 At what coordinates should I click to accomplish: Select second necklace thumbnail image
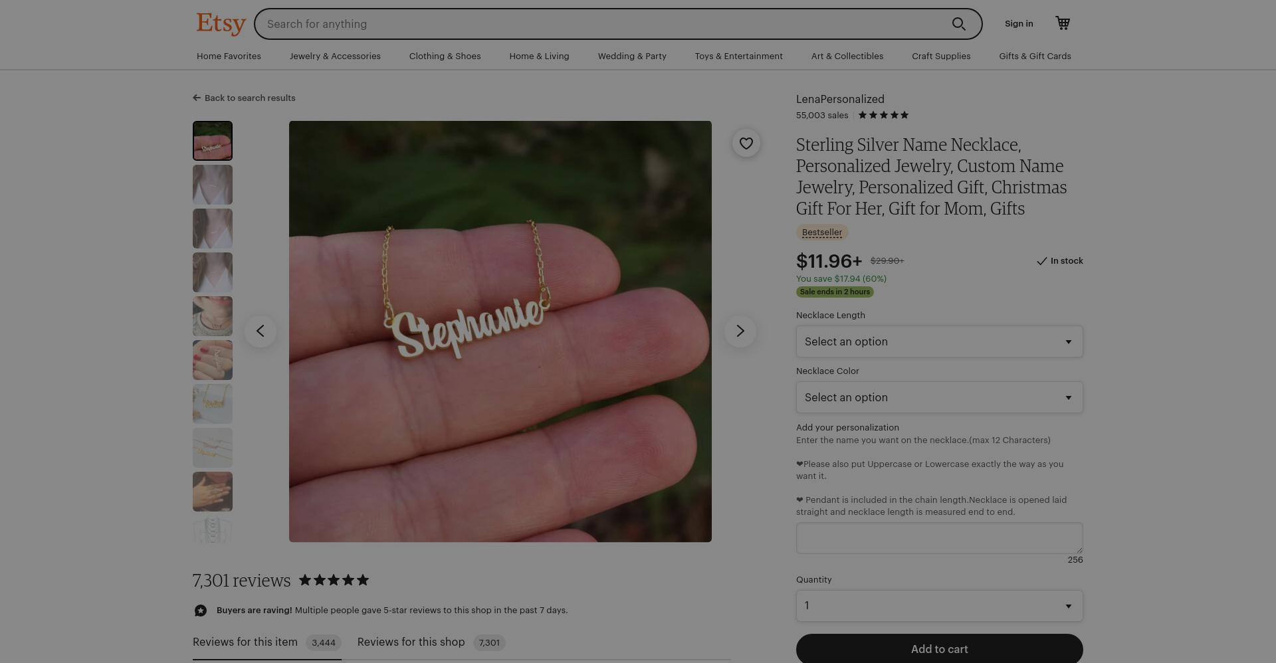tap(213, 185)
